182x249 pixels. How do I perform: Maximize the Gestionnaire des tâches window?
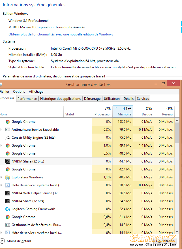point(163,83)
